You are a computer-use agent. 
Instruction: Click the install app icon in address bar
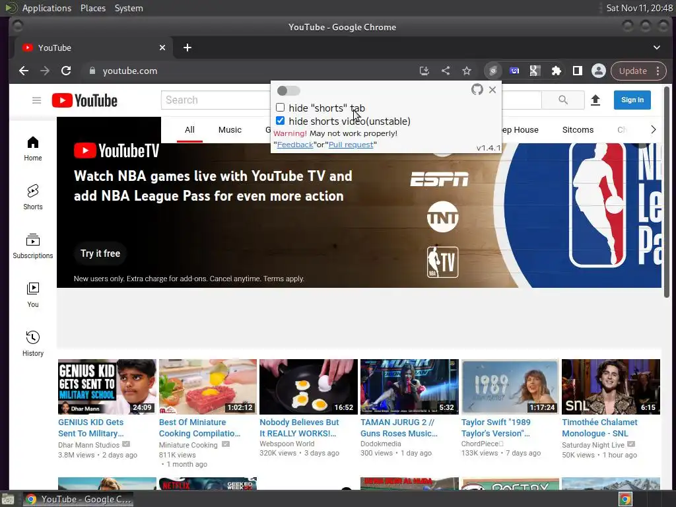424,71
